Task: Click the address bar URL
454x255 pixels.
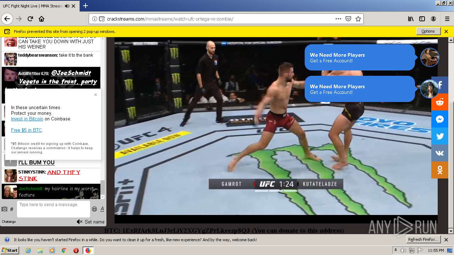Action: coord(170,19)
